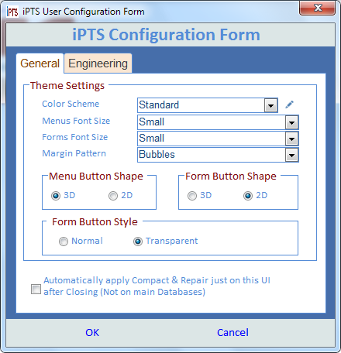Select 2D for Menu Button Shape

(x=113, y=196)
